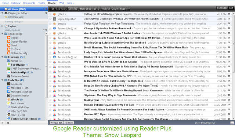
Task: Collapse subscriptions with the minus icon
Action: point(44,30)
